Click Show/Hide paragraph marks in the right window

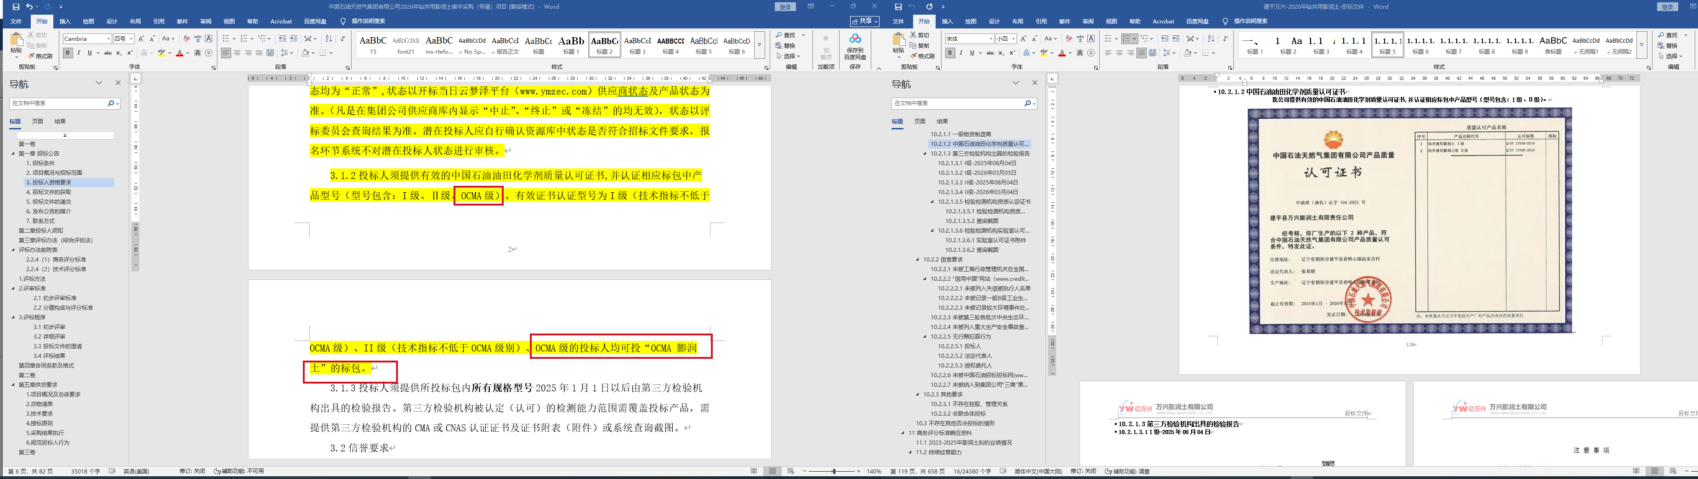pyautogui.click(x=1225, y=39)
